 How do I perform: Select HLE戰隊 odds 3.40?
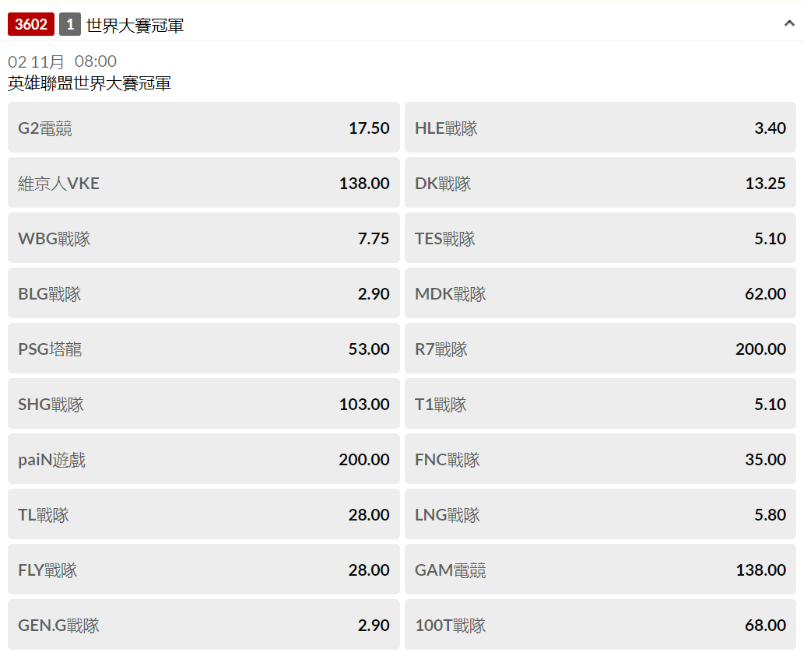click(600, 128)
